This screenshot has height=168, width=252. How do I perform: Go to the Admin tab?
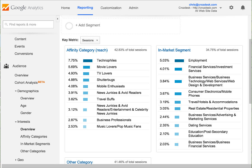[x=134, y=8]
